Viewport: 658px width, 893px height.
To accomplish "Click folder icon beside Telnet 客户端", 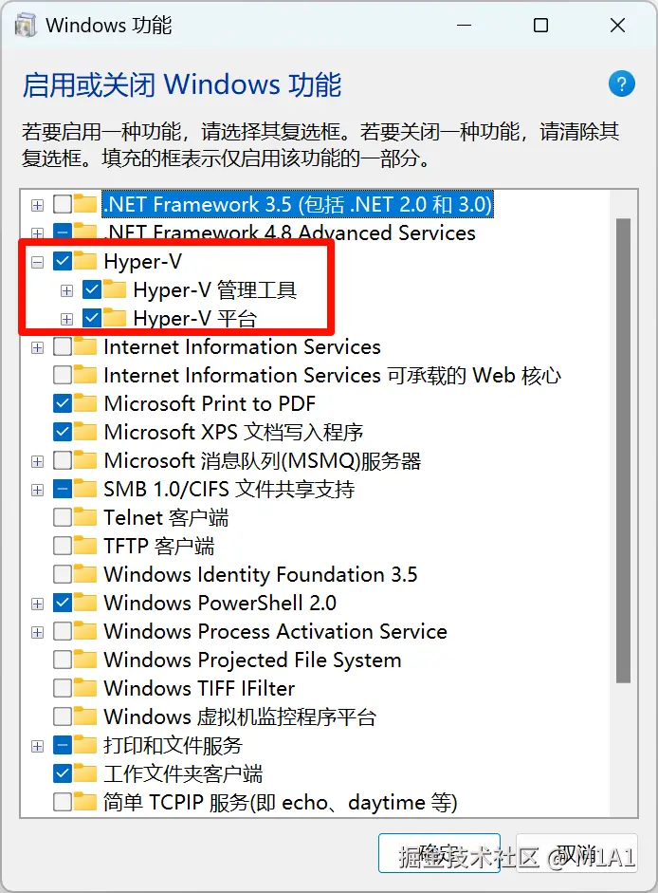I will click(87, 517).
